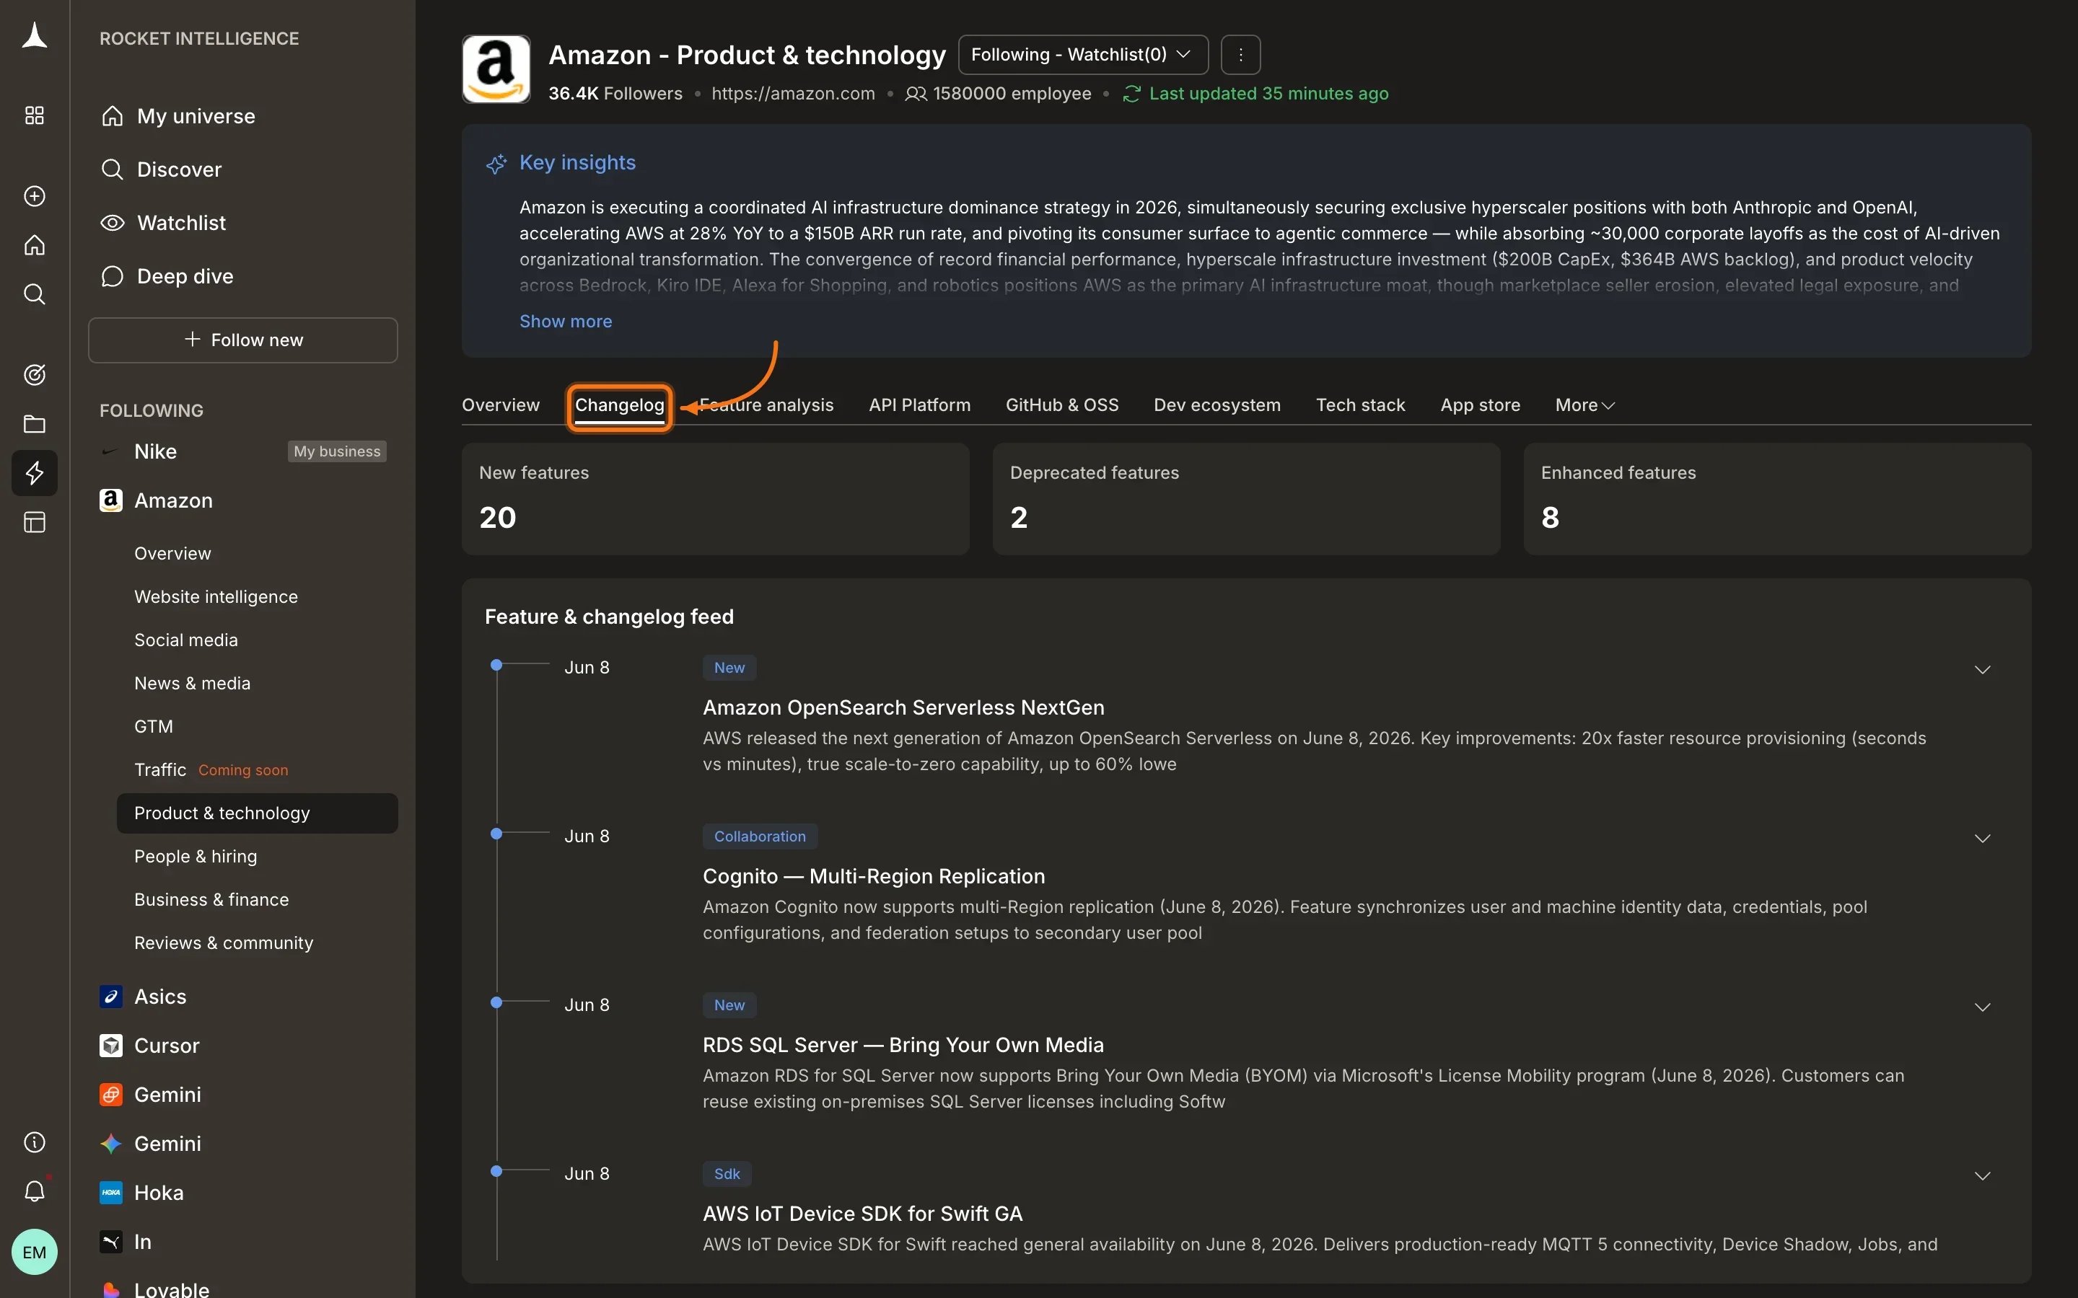Image resolution: width=2078 pixels, height=1298 pixels.
Task: Click the Deprecated features card
Action: click(1246, 499)
